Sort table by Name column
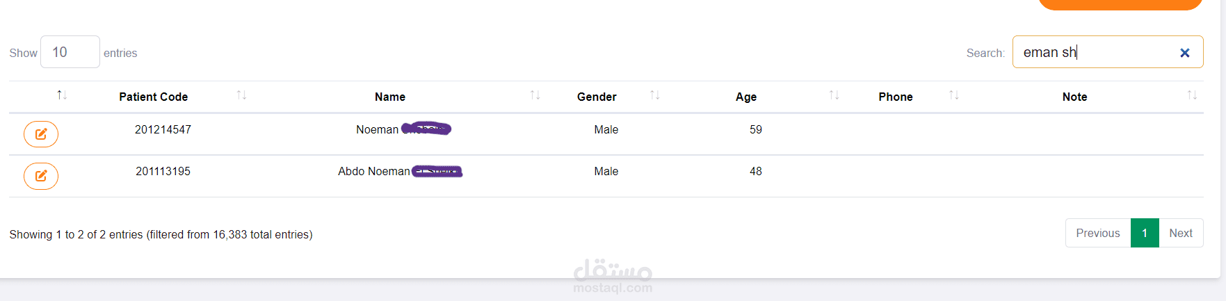The width and height of the screenshot is (1226, 301). (390, 97)
